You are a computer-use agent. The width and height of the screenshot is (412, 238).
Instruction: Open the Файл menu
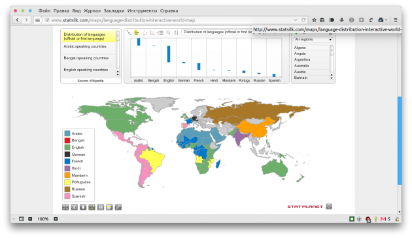(44, 10)
